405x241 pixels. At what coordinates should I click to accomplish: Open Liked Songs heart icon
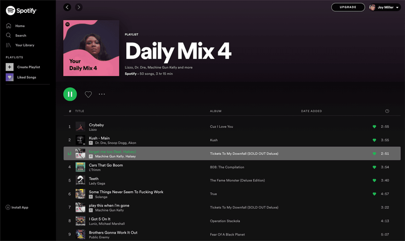pyautogui.click(x=10, y=77)
